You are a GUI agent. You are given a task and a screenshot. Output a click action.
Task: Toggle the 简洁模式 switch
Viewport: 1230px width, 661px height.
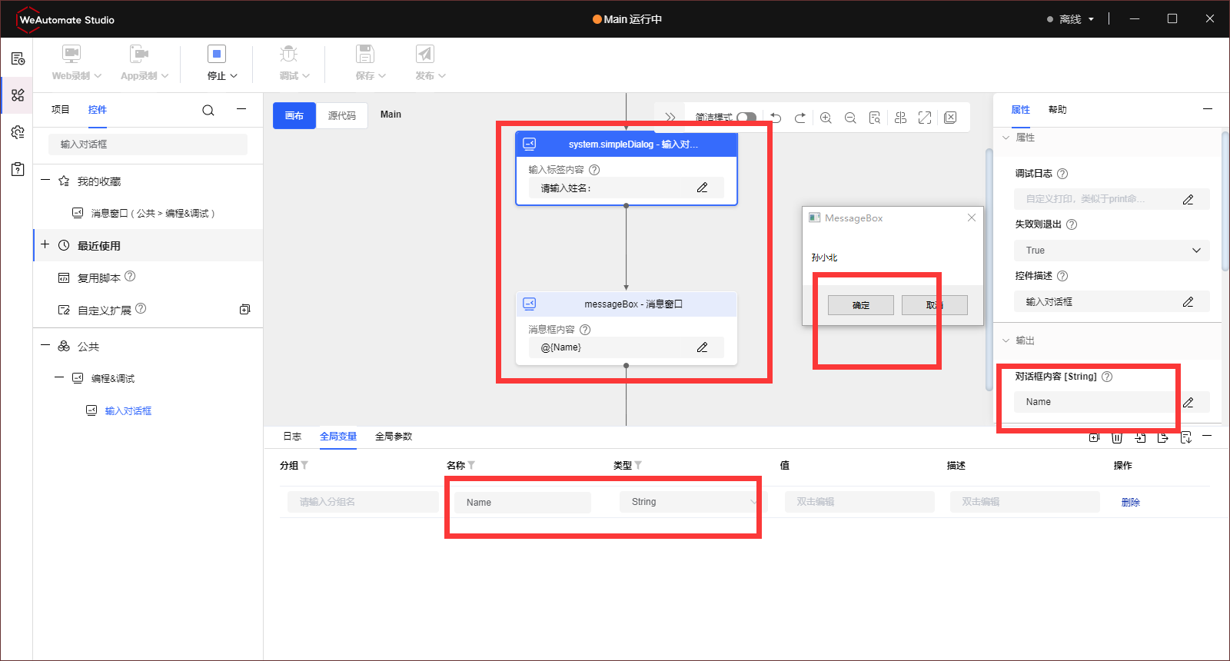(x=746, y=118)
